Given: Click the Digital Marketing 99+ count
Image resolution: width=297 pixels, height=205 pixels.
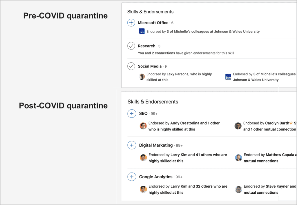Looking at the screenshot, I should (x=179, y=145).
